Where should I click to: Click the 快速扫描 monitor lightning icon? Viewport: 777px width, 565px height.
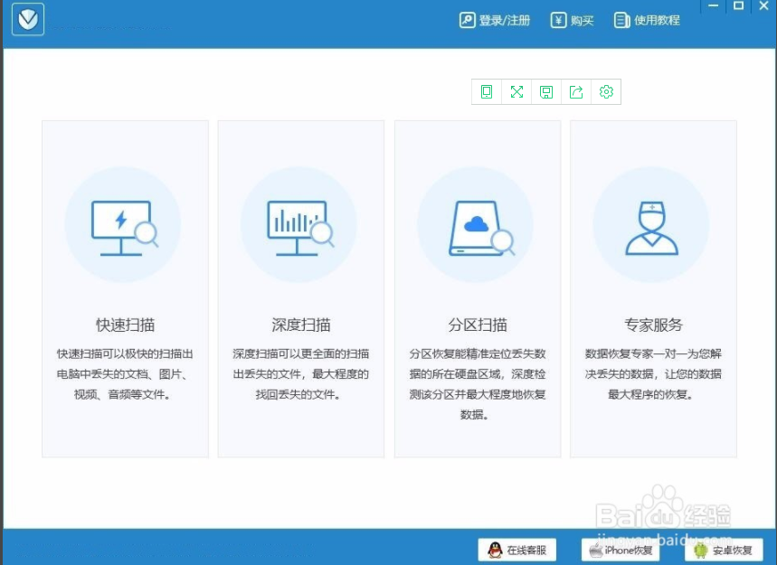[125, 228]
